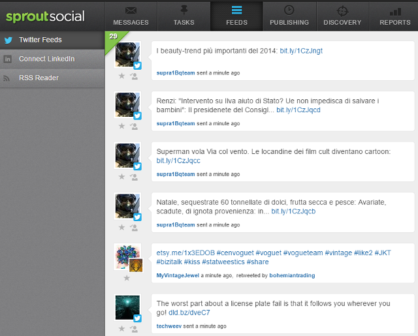Click #kiss hashtag
Viewport: 418px width, 336px height.
[x=192, y=262]
